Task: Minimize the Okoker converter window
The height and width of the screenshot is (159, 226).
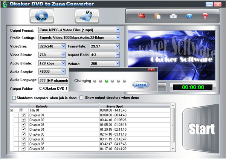Action: (209, 4)
